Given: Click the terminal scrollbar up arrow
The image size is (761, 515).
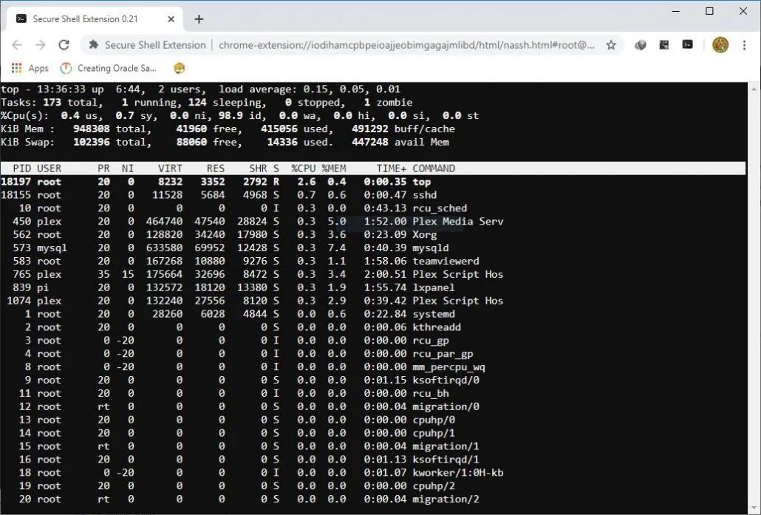Looking at the screenshot, I should 754,89.
